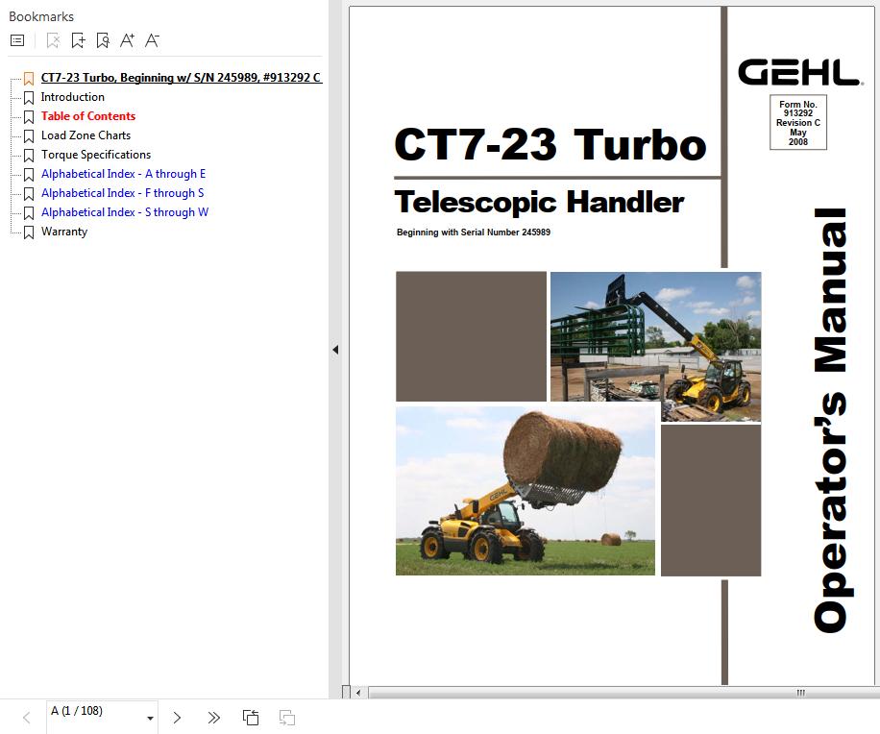
Task: Open the bookmarks options menu icon
Action: click(17, 40)
